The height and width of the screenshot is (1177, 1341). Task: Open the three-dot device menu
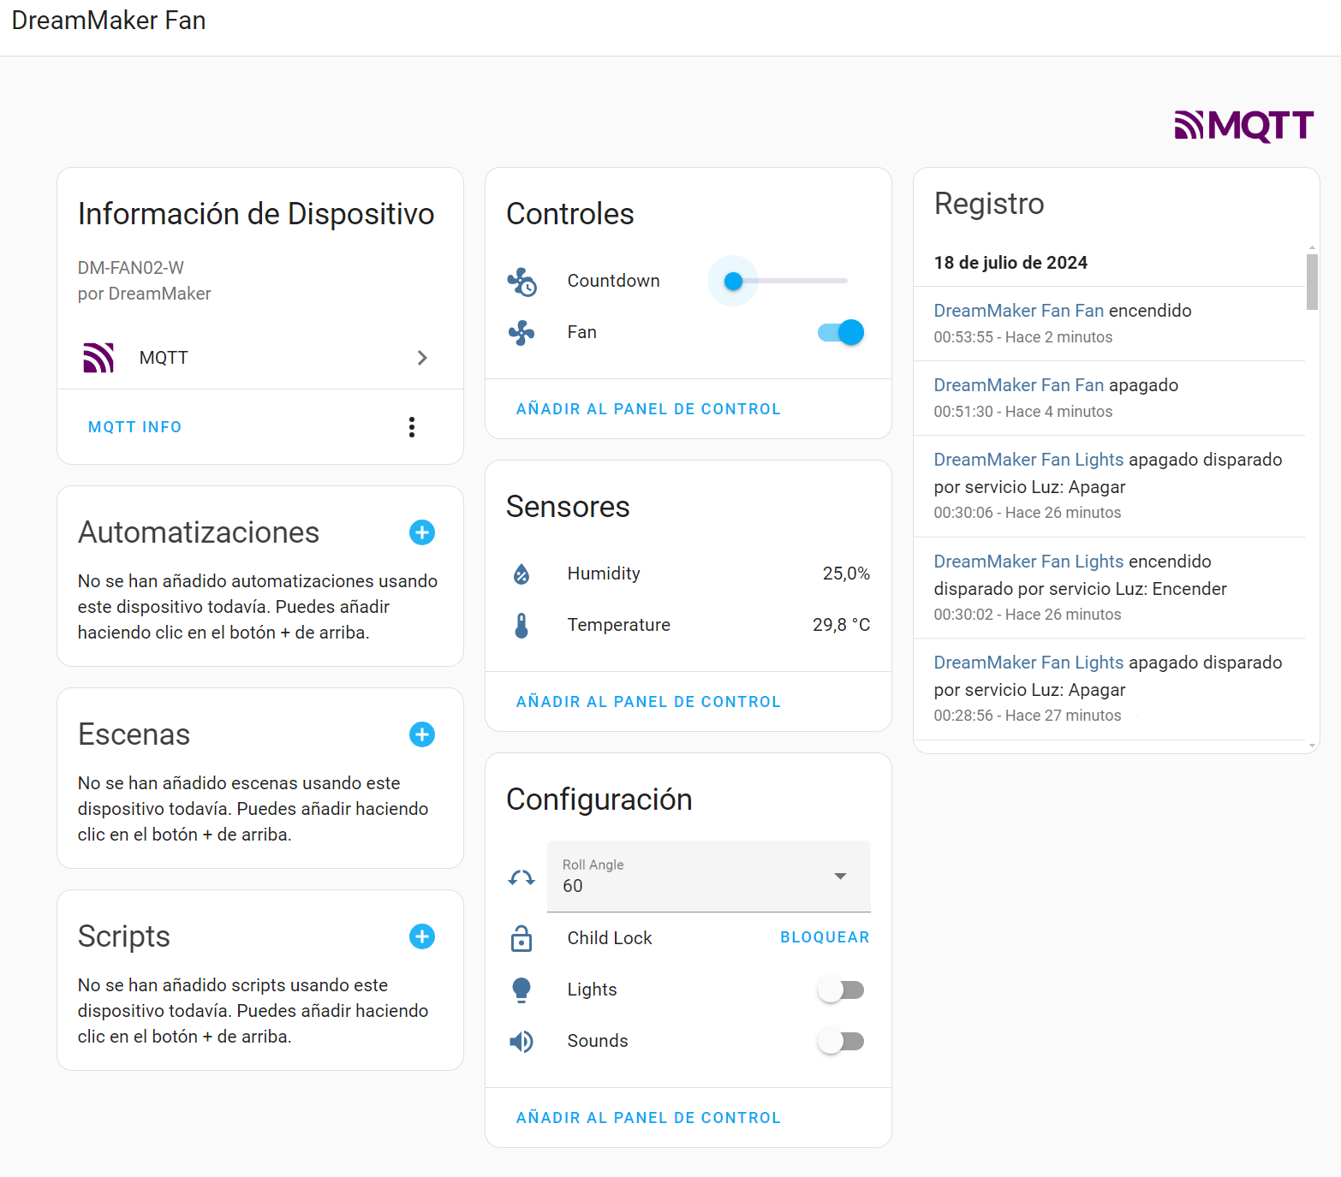[412, 427]
